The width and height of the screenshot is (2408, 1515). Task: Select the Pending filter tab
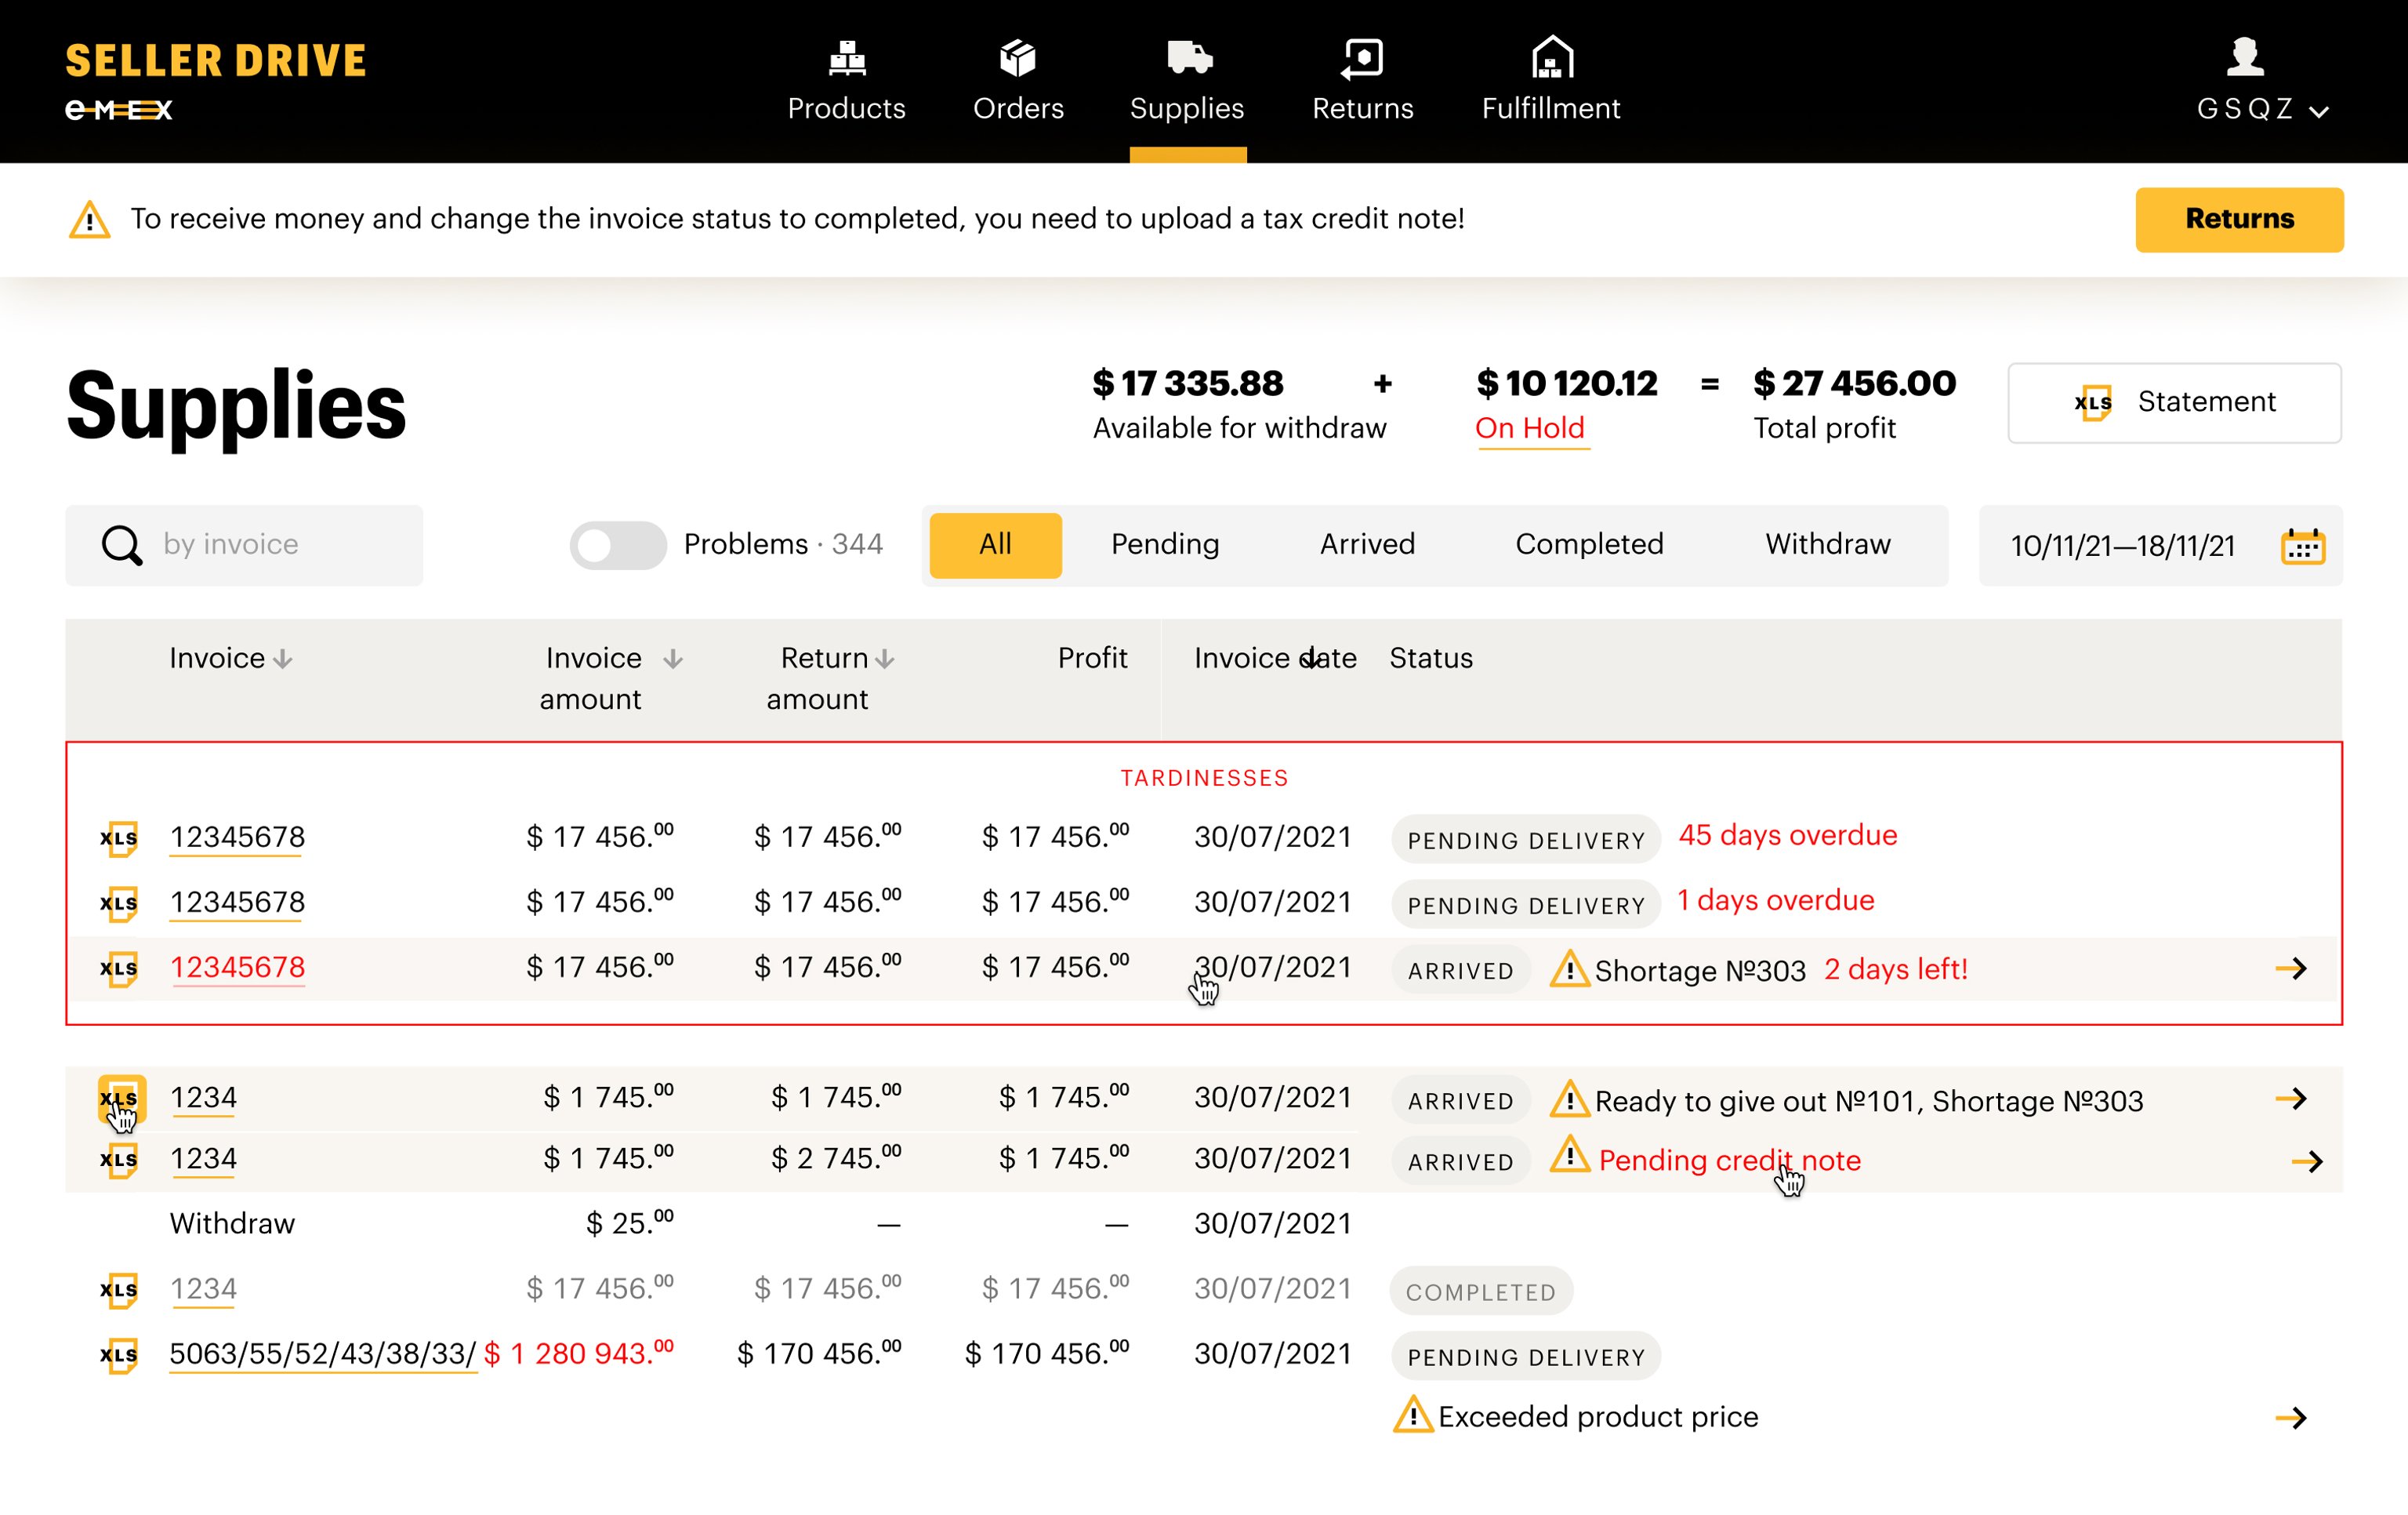point(1165,544)
